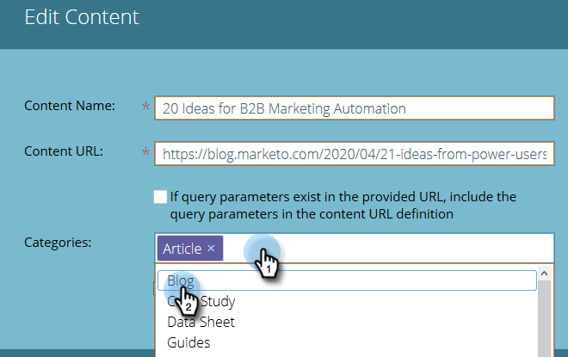Pick Data Sheet in the categories list
The width and height of the screenshot is (568, 357).
coord(201,322)
